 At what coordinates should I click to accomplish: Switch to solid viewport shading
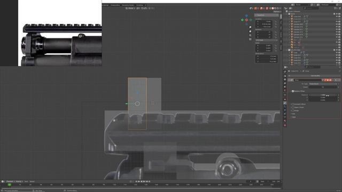pos(273,9)
